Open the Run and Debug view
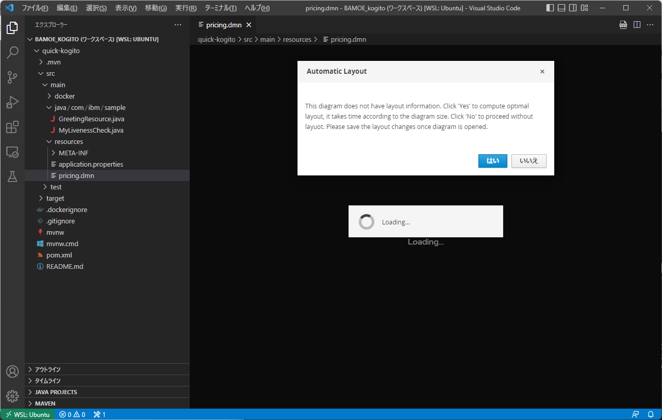This screenshot has width=662, height=420. pos(12,102)
